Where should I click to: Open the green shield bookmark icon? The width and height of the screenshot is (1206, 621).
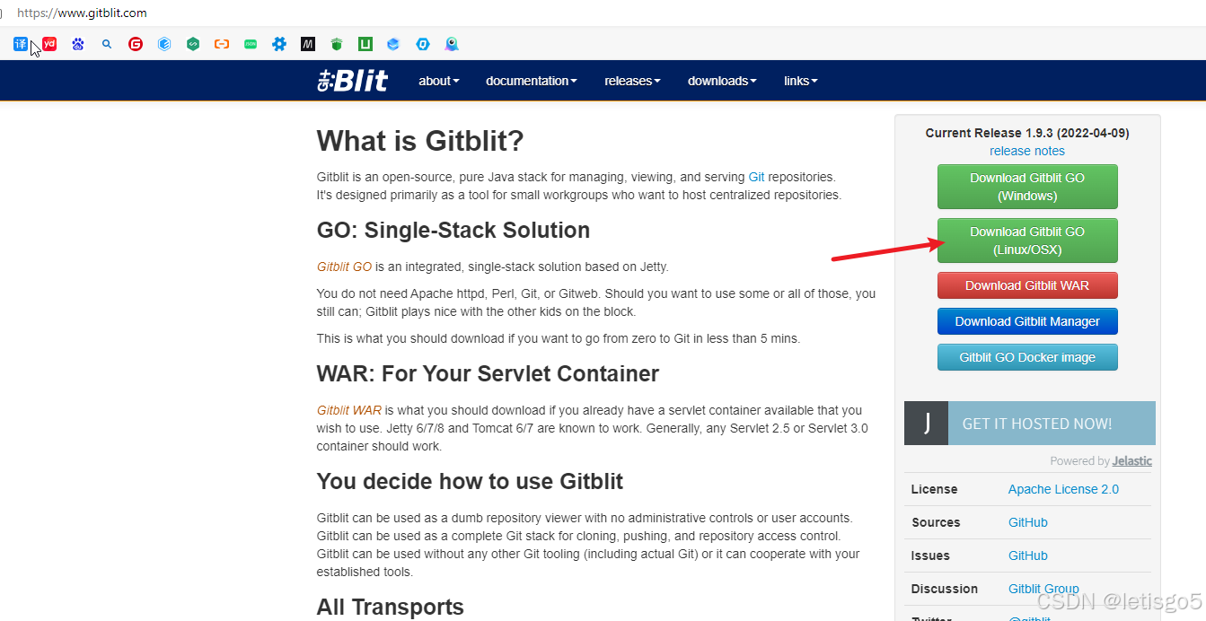pos(337,44)
